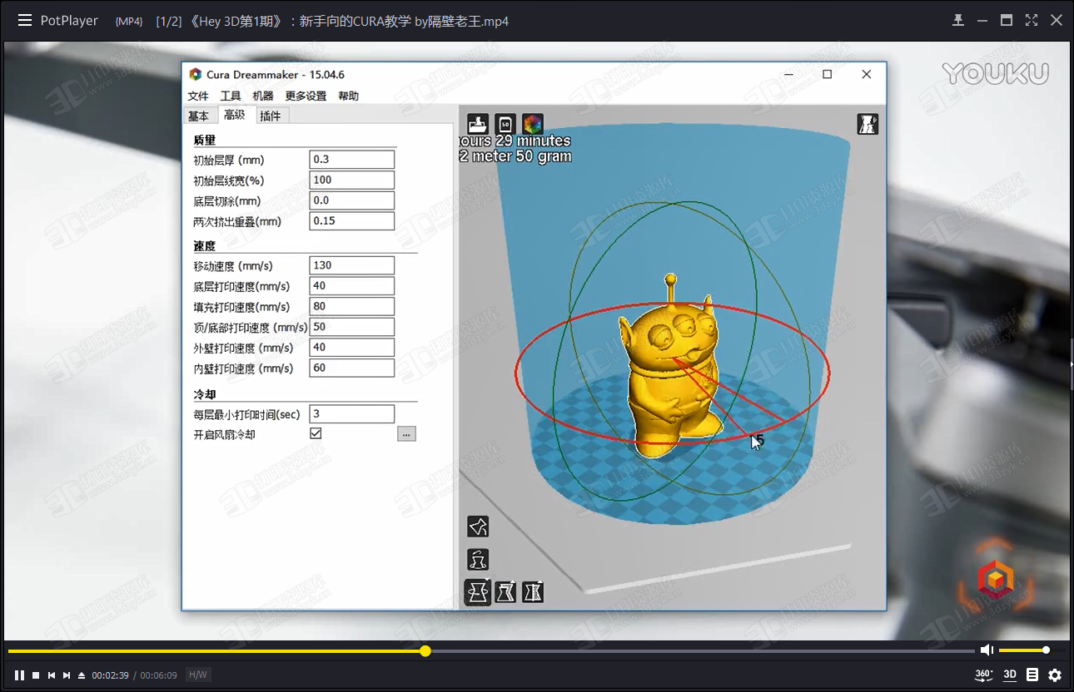Click the elapsed time 00:02:39 display
The width and height of the screenshot is (1074, 692).
click(110, 675)
